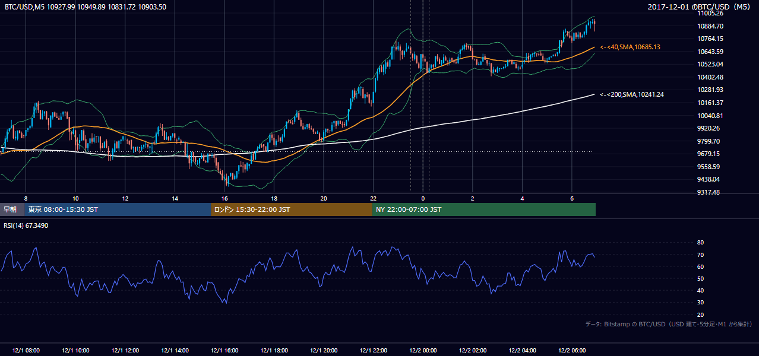The height and width of the screenshot is (356, 759).
Task: Click the 12/2 04:00 time label
Action: pos(522,351)
